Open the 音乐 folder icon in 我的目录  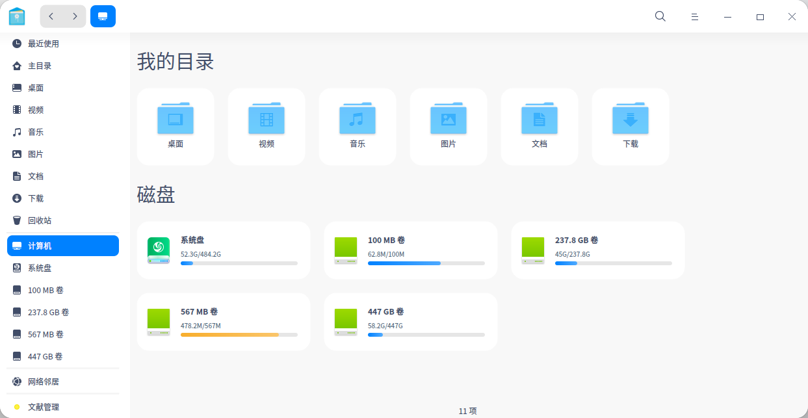coord(357,118)
